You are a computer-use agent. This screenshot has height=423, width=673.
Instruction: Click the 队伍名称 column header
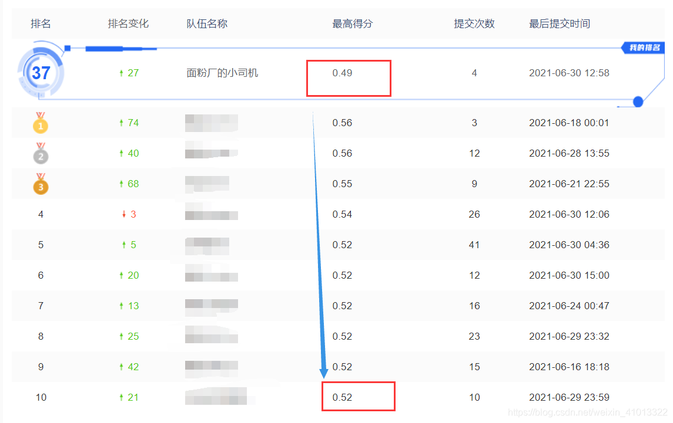click(207, 23)
